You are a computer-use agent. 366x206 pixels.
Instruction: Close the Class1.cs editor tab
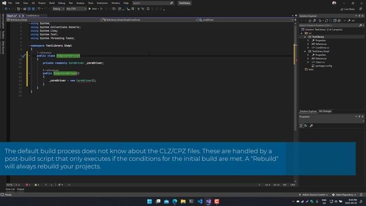coord(23,15)
